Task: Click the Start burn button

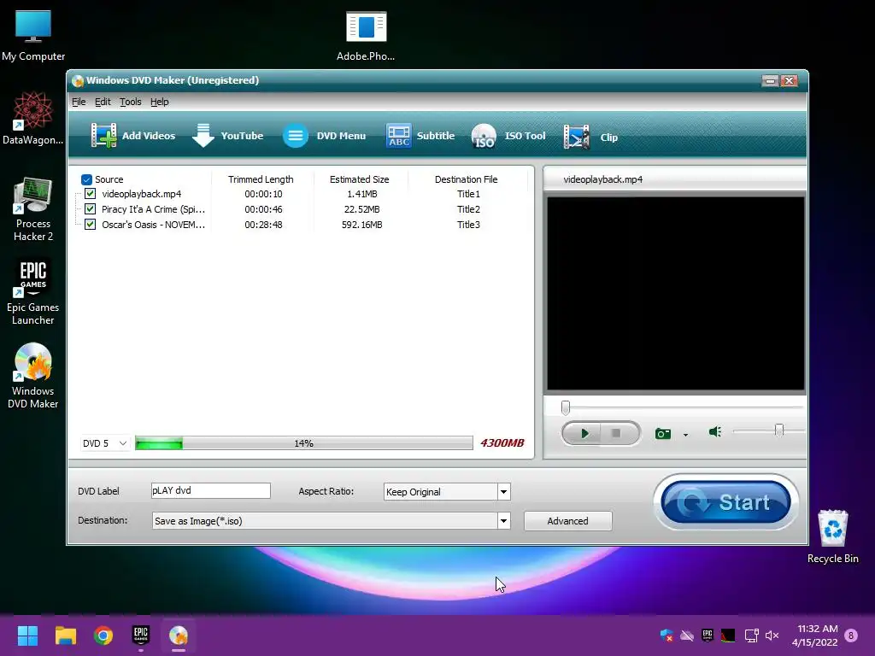Action: (x=725, y=502)
